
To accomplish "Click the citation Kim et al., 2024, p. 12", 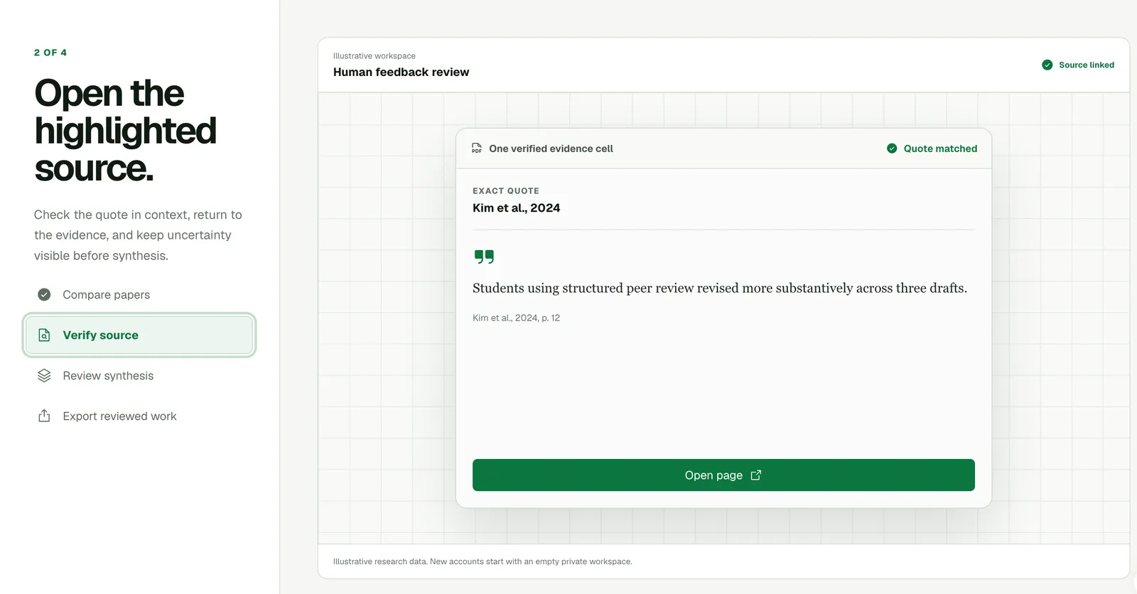I will [517, 318].
